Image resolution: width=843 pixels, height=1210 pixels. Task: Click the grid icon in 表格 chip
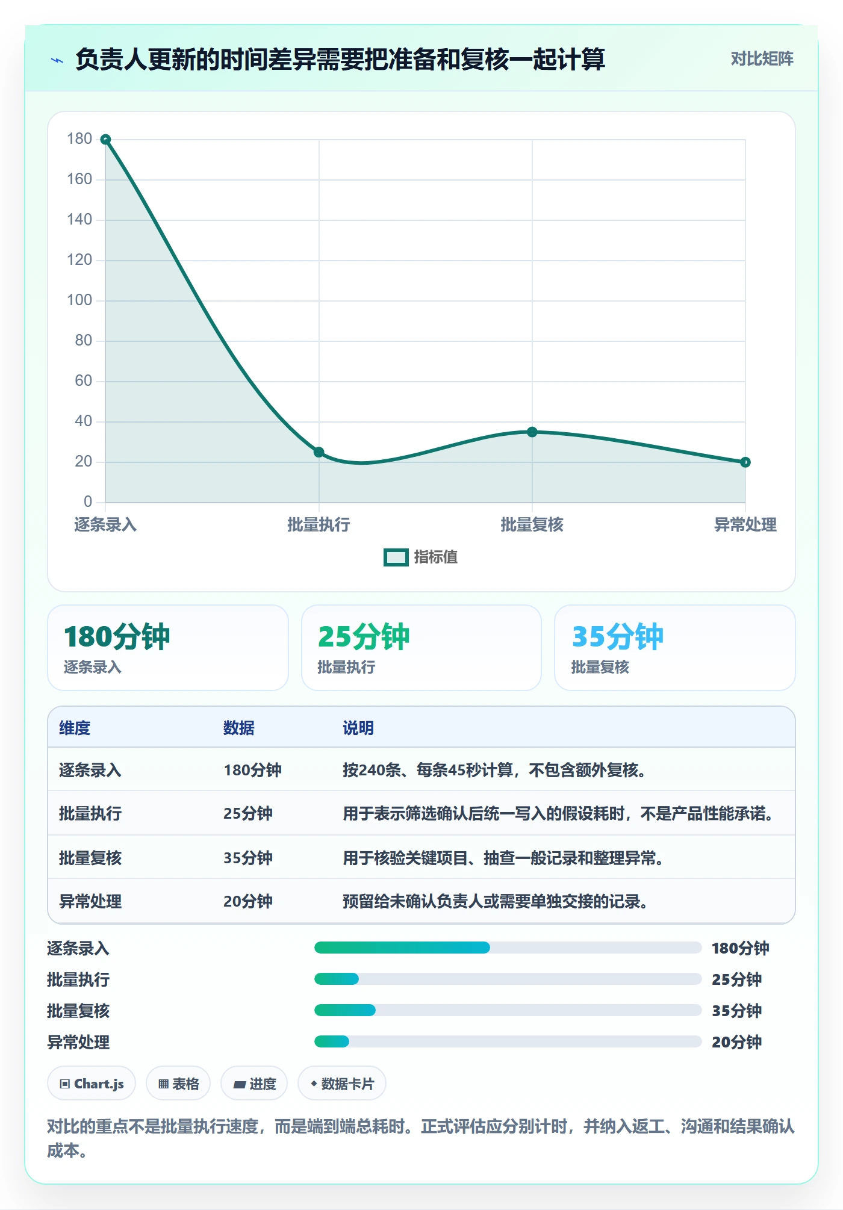point(163,1084)
